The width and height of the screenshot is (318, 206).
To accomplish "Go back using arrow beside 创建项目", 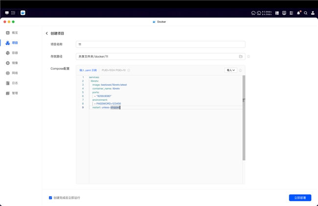I will (x=46, y=33).
